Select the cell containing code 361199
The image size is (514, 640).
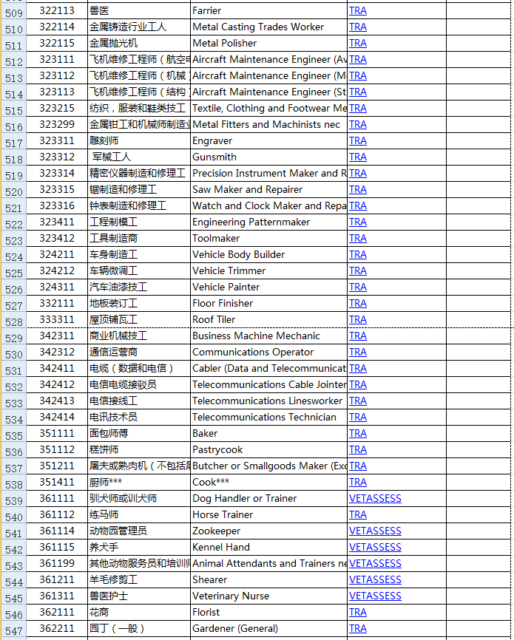[57, 564]
